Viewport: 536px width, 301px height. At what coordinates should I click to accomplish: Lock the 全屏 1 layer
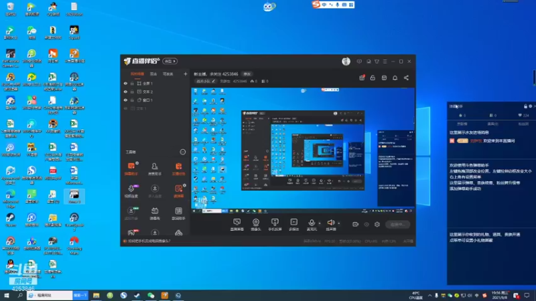(x=132, y=83)
